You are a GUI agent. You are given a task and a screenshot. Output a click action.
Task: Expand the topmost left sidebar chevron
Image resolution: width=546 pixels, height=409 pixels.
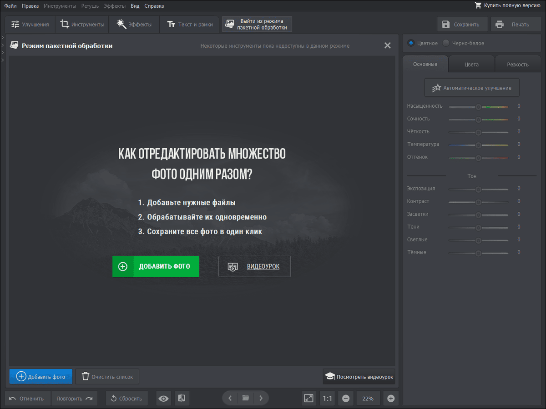coord(2,38)
